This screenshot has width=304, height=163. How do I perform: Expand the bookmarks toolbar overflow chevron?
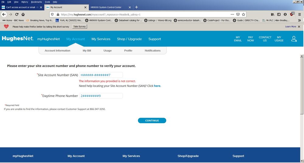(299, 20)
